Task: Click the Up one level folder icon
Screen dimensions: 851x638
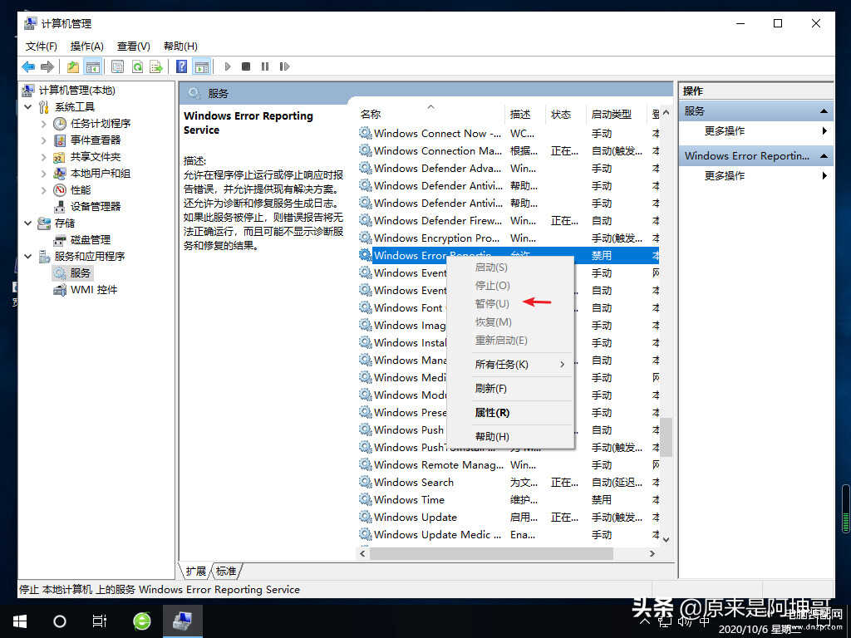Action: [x=73, y=66]
